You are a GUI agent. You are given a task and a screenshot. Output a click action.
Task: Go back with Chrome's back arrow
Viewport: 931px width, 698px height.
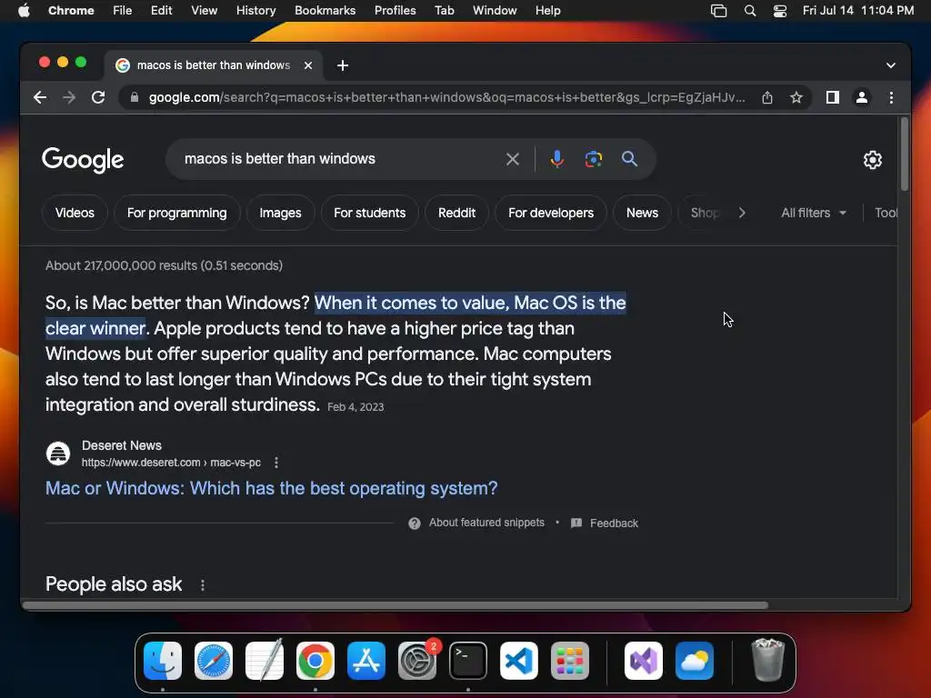(x=40, y=97)
